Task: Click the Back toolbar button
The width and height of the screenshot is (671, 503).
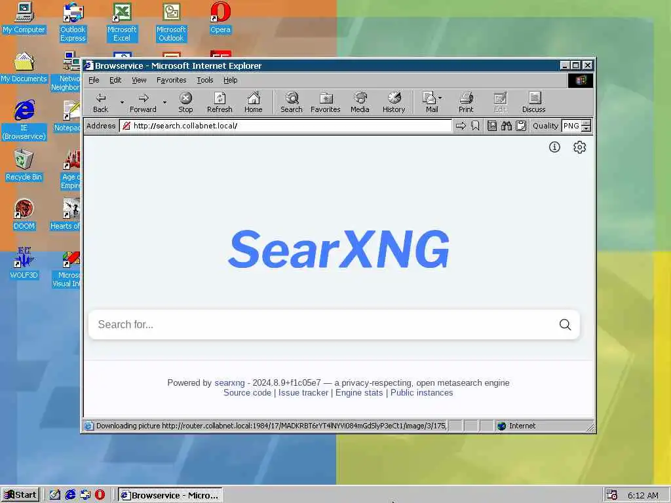Action: [x=100, y=103]
